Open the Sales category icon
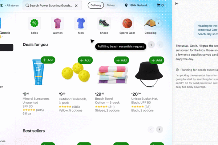Viewport: 218px width, 145px height. 35,23
